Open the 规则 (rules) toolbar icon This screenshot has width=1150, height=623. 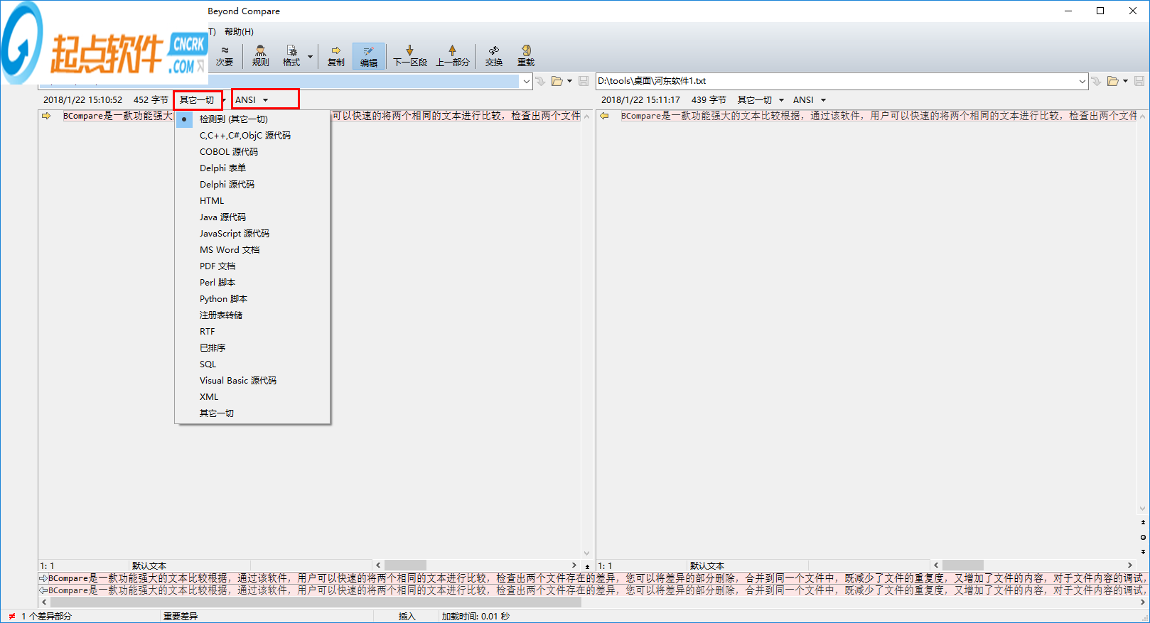261,56
